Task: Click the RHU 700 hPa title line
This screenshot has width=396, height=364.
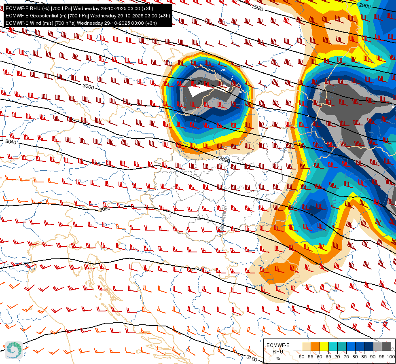Action: (x=79, y=8)
